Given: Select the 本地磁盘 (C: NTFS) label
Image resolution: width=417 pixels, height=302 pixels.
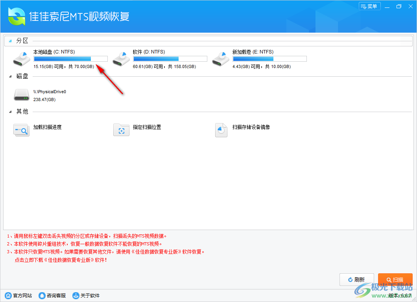Looking at the screenshot, I should coord(54,52).
